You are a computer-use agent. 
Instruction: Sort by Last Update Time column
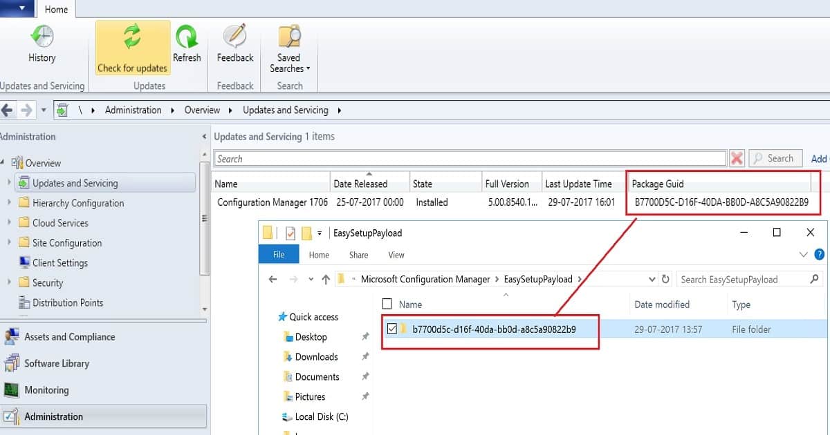(x=584, y=184)
